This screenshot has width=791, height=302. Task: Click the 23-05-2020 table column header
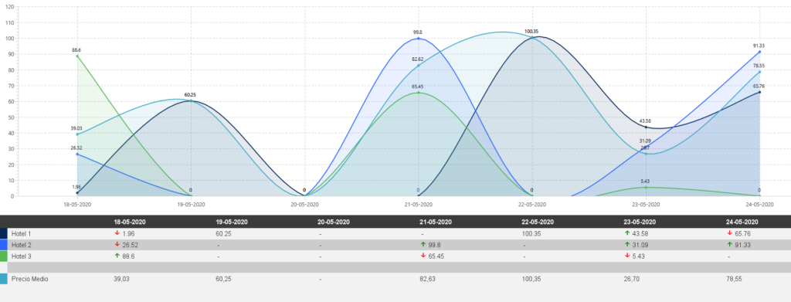tap(640, 222)
